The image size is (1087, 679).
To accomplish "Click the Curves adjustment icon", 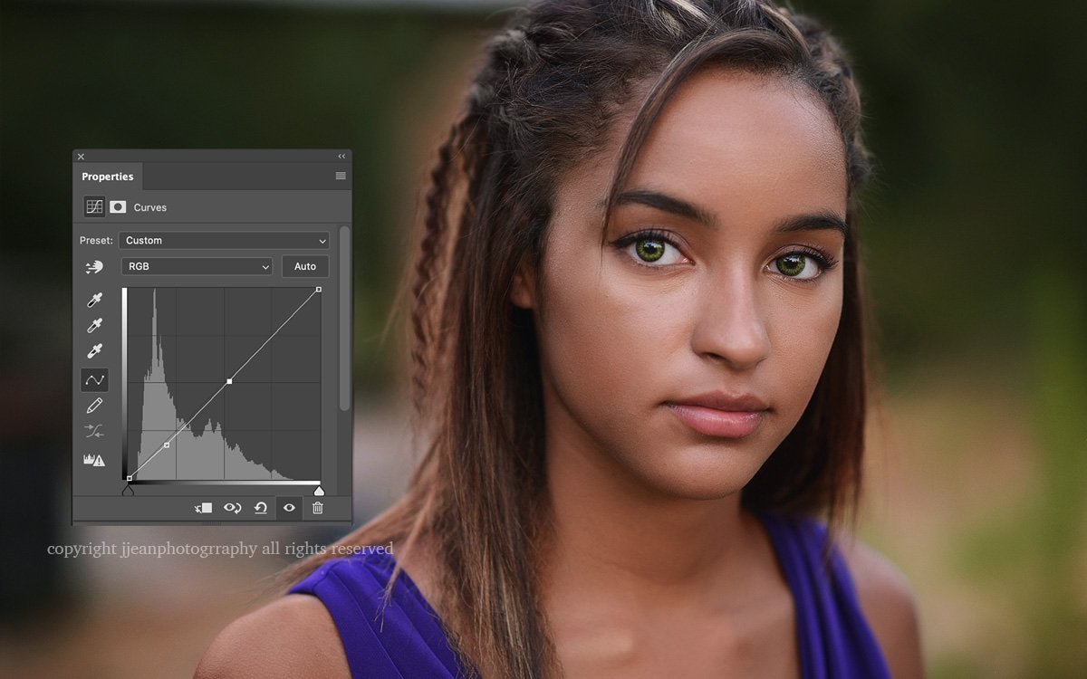I will [94, 206].
